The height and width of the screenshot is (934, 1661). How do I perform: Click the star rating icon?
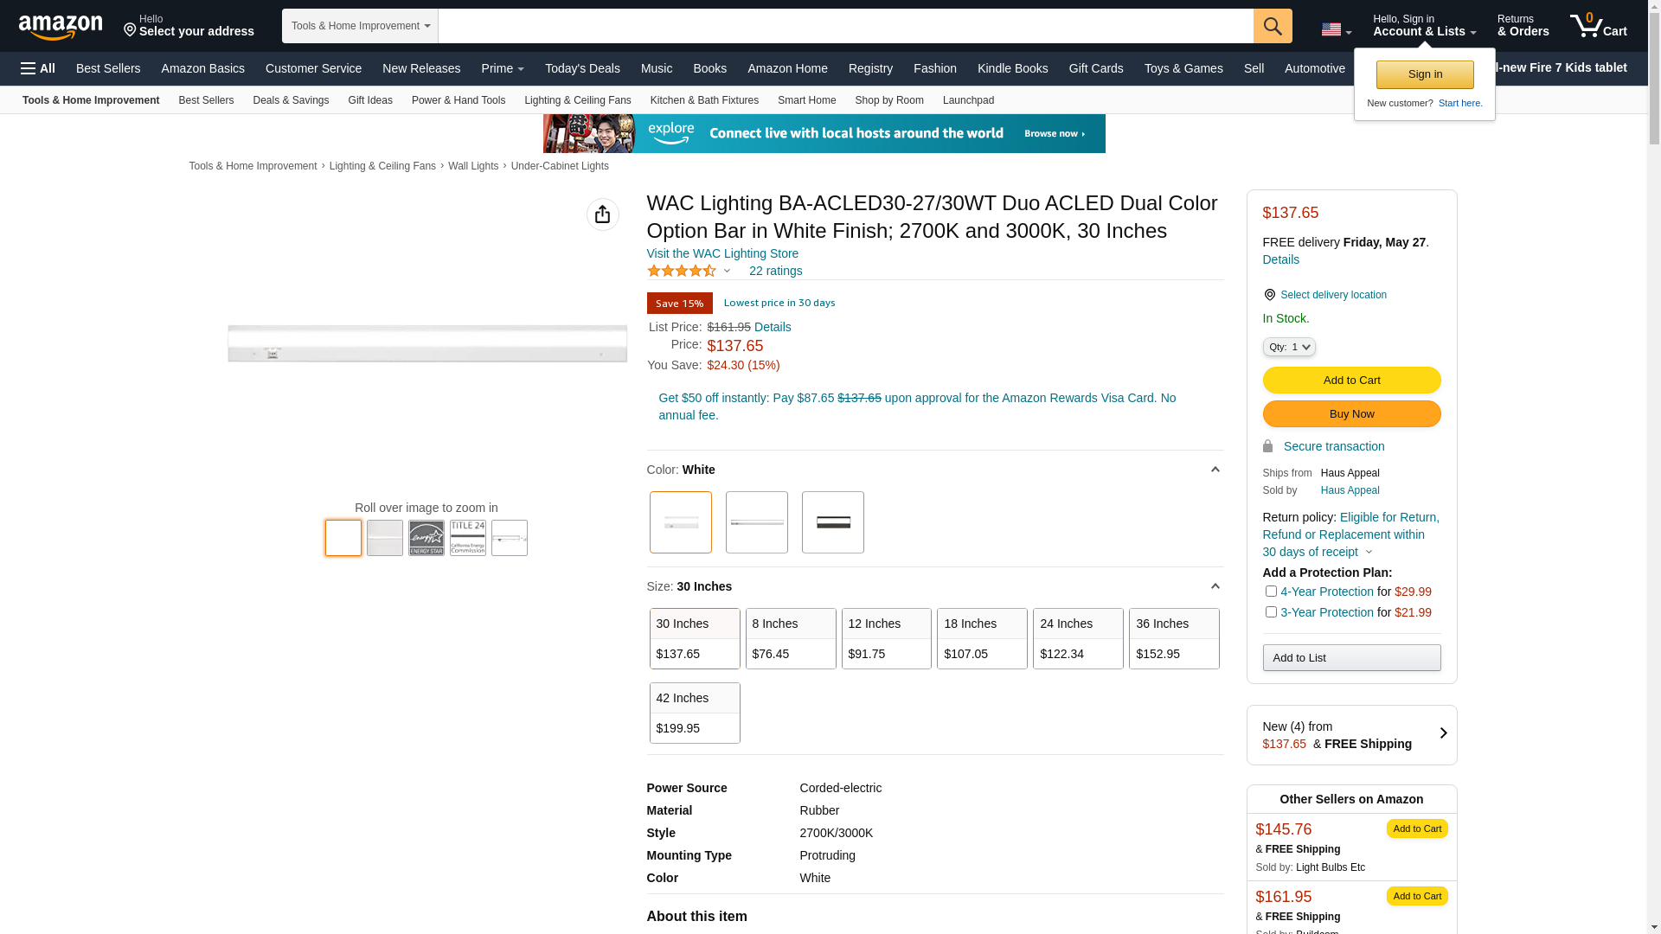click(682, 271)
